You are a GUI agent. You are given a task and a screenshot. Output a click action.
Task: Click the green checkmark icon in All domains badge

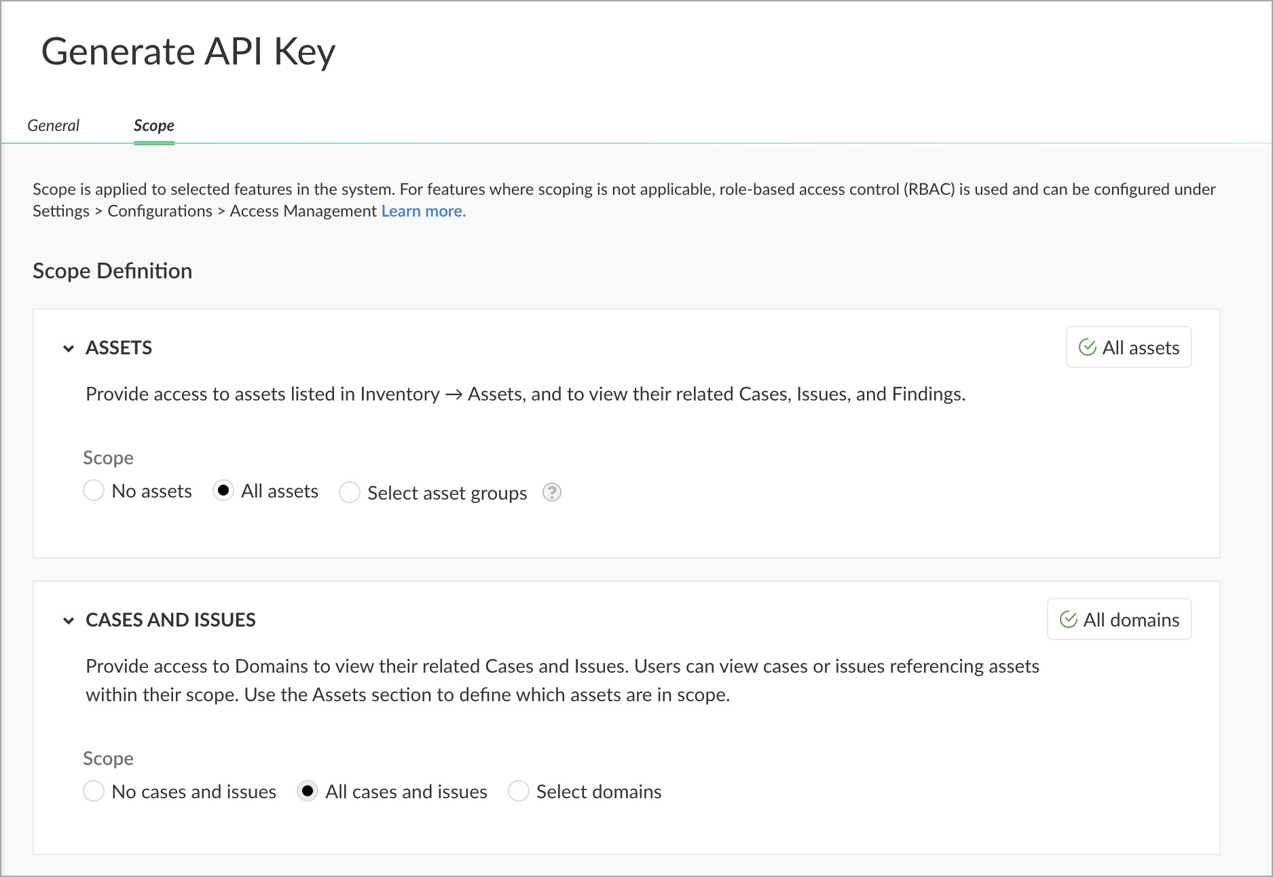coord(1069,620)
